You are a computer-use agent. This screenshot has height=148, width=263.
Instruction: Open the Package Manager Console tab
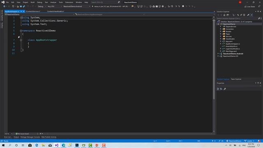coord(30,137)
